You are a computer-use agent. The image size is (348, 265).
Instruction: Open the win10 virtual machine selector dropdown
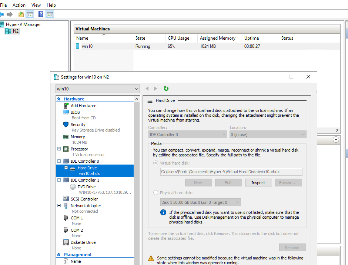point(98,89)
